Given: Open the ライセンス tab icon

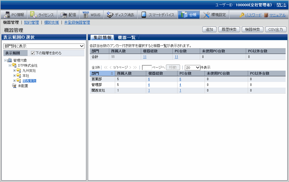Looking at the screenshot, I should pos(33,15).
